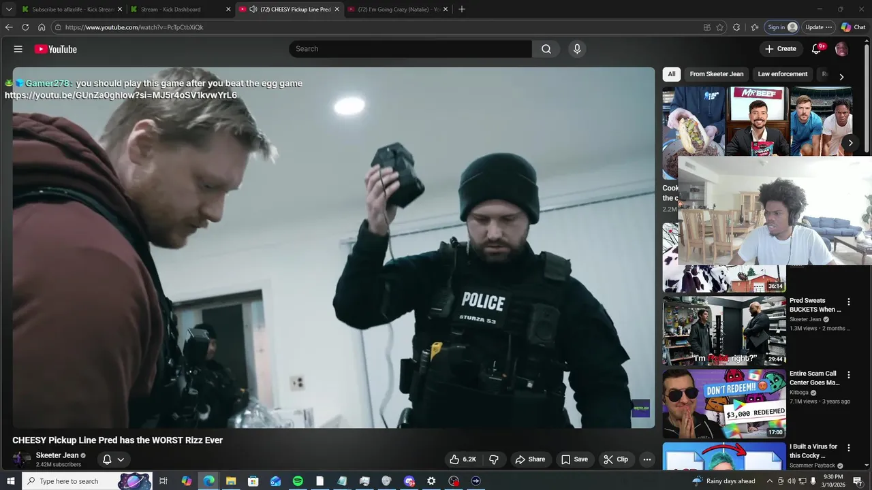The height and width of the screenshot is (490, 872).
Task: Open the YouTube account avatar menu
Action: pos(842,49)
